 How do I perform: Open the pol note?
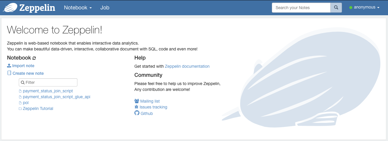pos(26,103)
